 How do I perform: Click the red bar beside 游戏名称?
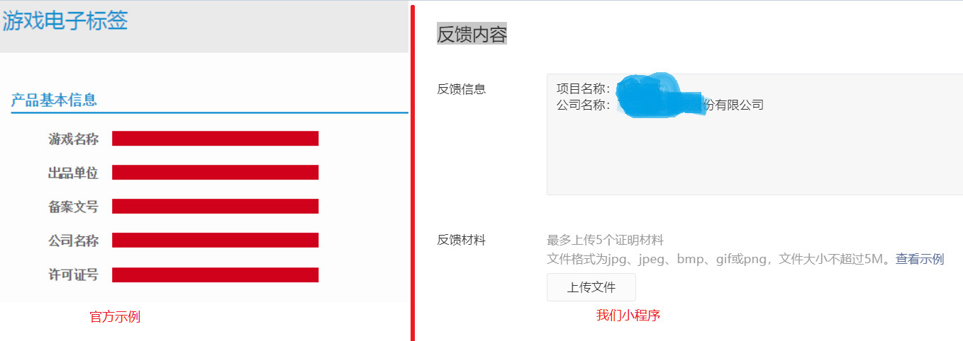point(215,139)
